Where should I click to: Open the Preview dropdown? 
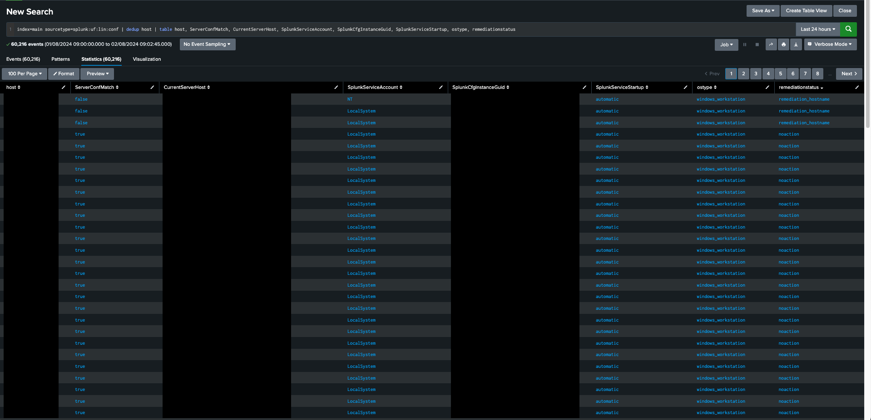tap(97, 73)
